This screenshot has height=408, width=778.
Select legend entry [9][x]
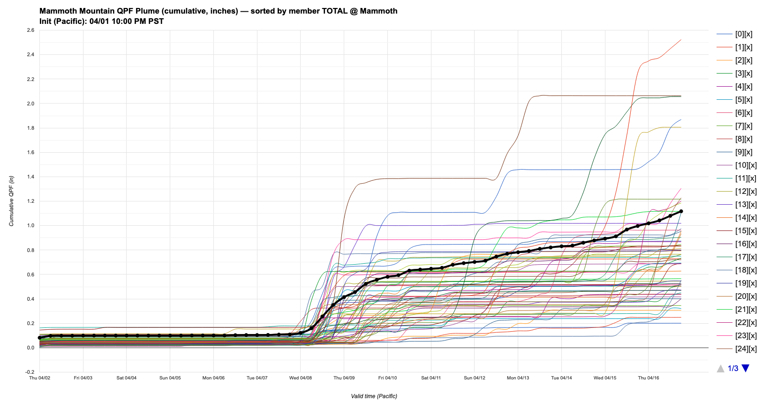(734, 152)
